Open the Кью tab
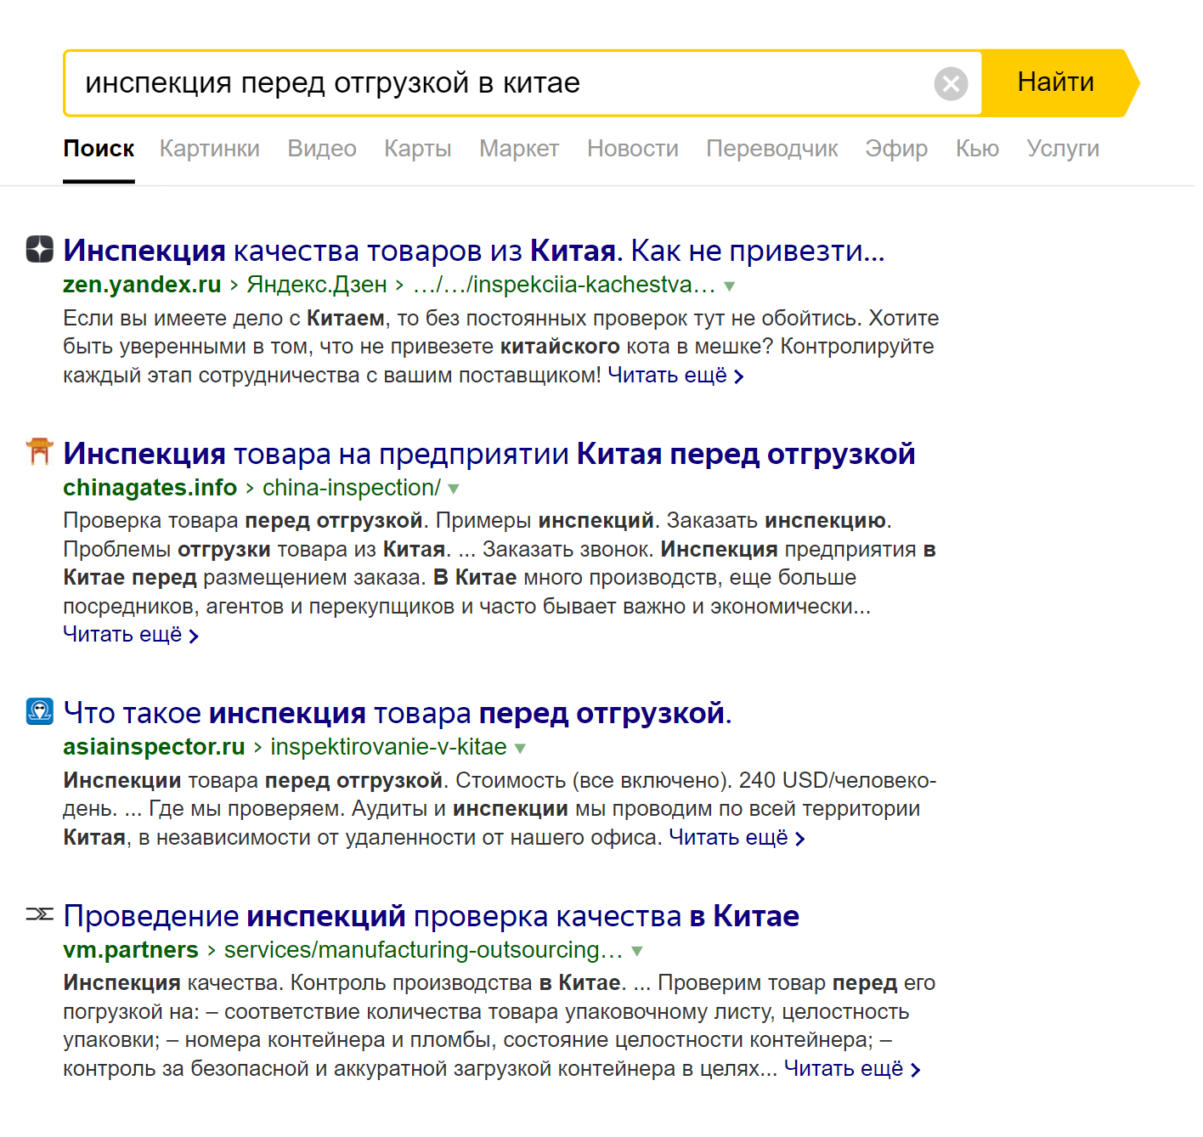Image resolution: width=1203 pixels, height=1137 pixels. coord(977,149)
